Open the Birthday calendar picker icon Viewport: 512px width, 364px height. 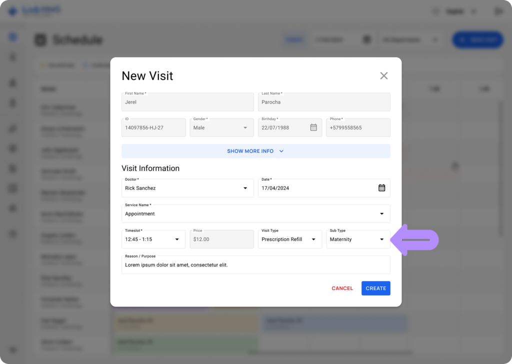[313, 127]
